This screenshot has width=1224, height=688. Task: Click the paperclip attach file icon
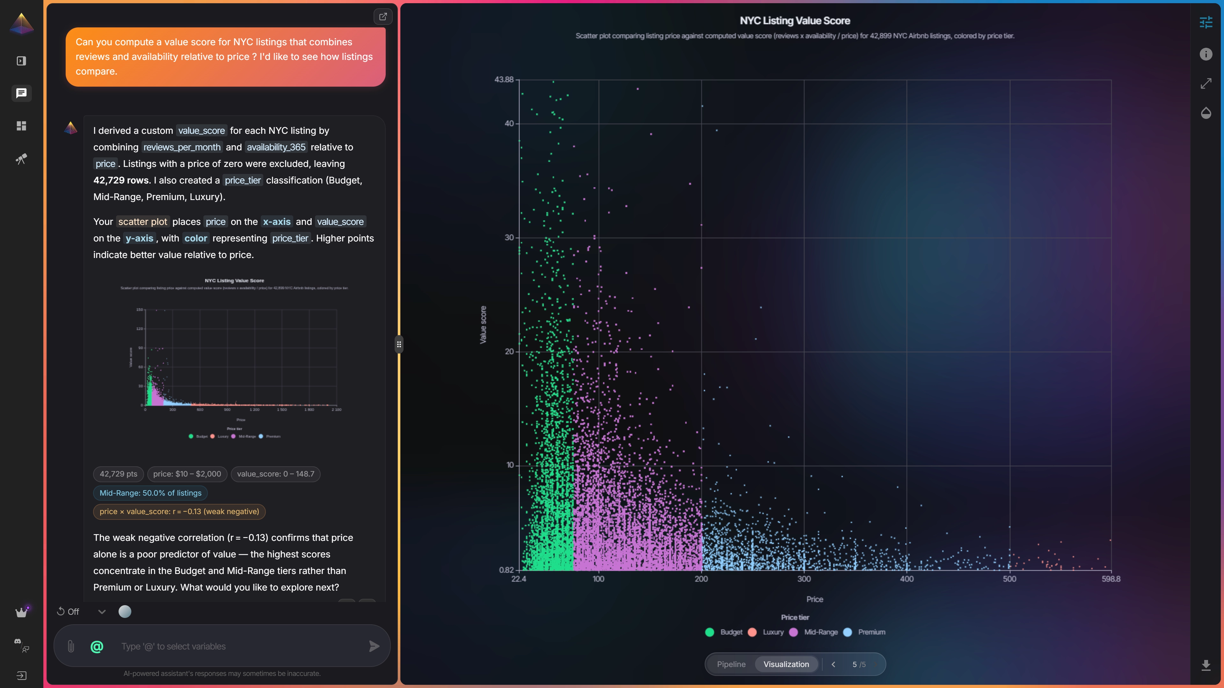coord(71,646)
